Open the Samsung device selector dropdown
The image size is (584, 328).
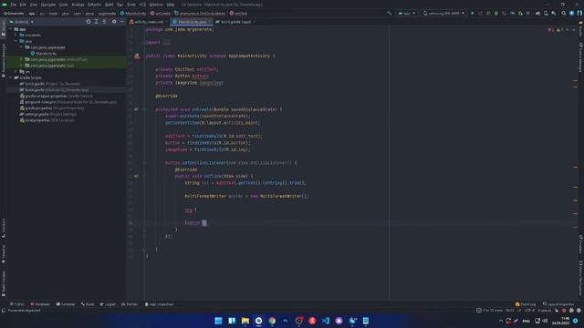443,13
